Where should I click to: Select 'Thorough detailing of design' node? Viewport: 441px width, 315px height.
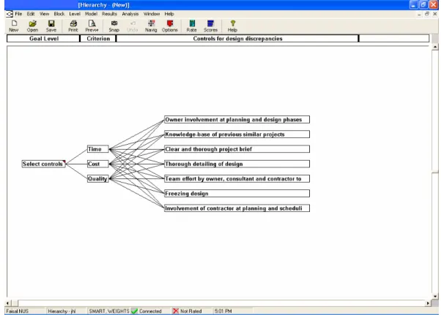click(x=237, y=164)
